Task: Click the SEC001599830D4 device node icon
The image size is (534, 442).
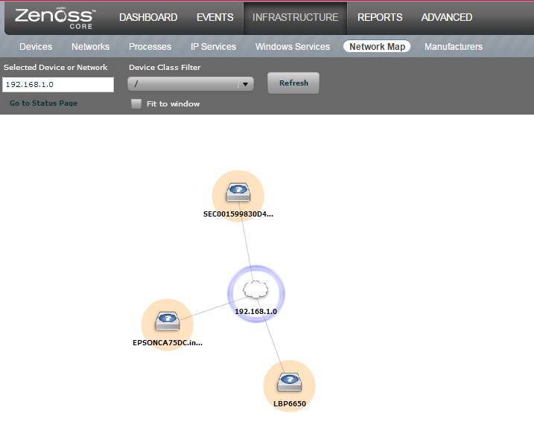Action: [x=238, y=191]
